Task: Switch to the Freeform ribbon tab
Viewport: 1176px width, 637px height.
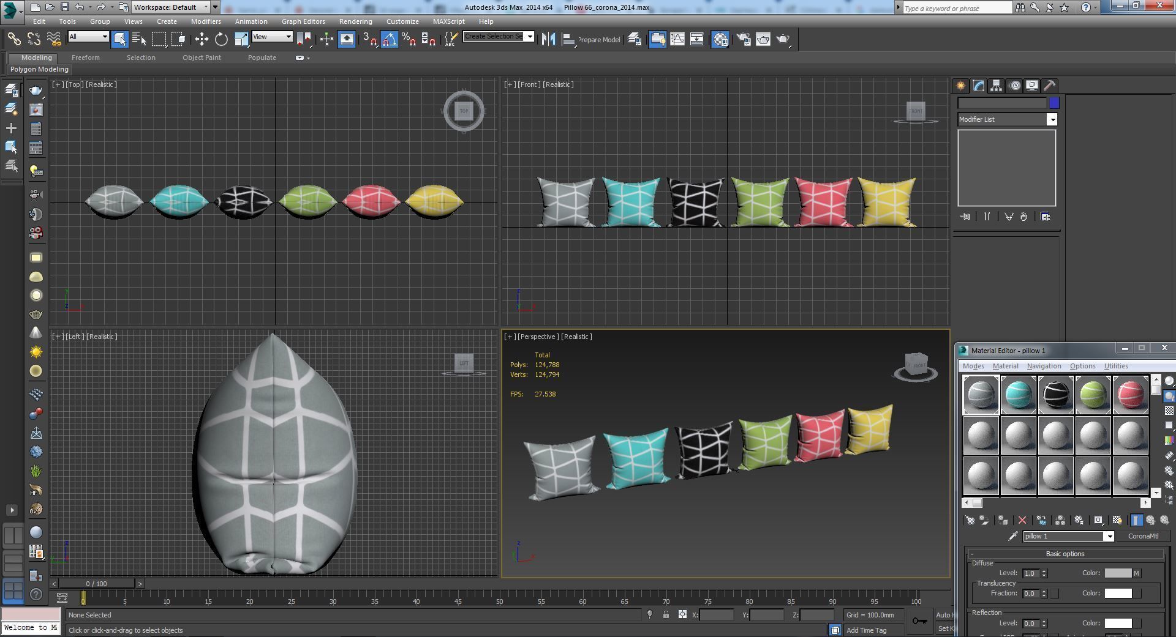Action: coord(85,58)
